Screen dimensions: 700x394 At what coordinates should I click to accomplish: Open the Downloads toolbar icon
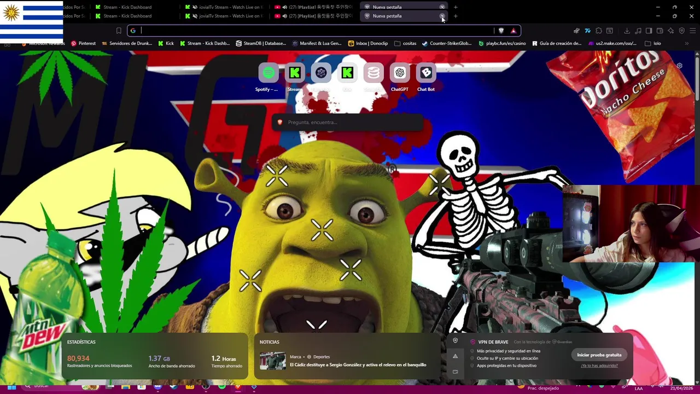tap(627, 31)
